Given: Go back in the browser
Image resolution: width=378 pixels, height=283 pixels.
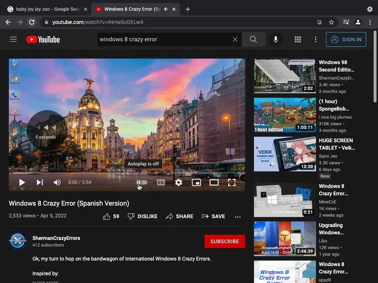Looking at the screenshot, I should coord(8,22).
